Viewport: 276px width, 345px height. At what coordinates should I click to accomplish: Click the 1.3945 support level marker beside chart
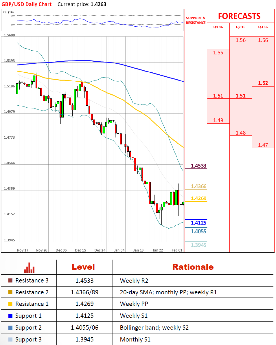coord(198,245)
